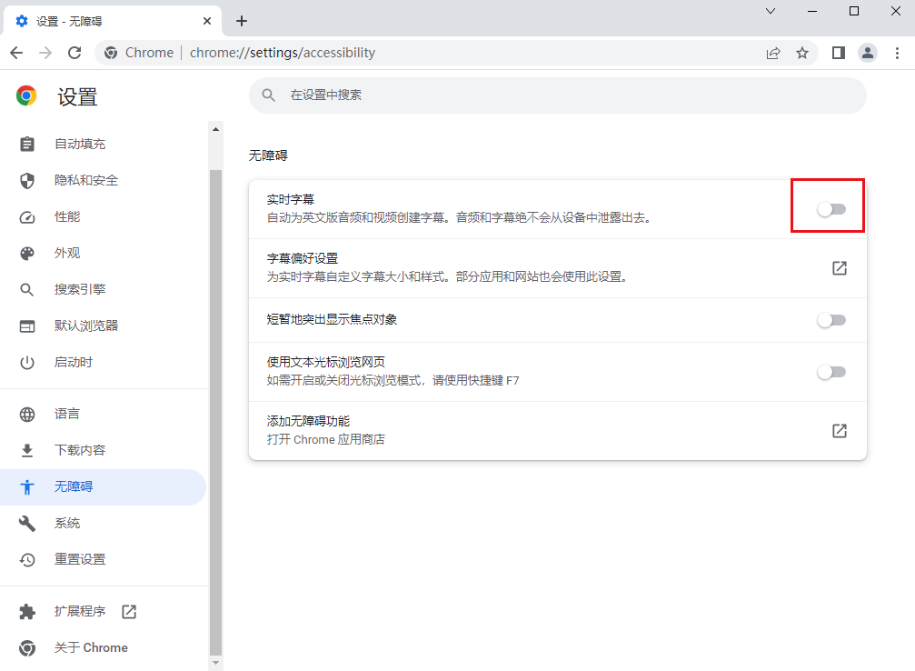Open the side panel icon
The image size is (915, 671).
point(839,53)
